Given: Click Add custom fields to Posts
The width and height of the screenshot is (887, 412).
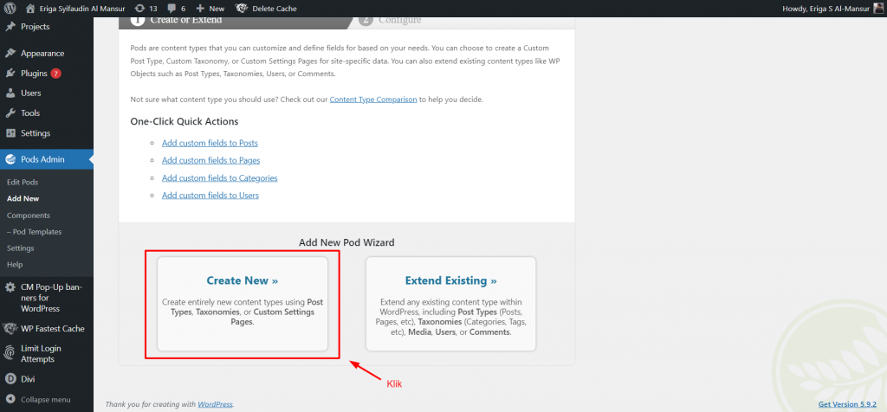Looking at the screenshot, I should coord(210,143).
